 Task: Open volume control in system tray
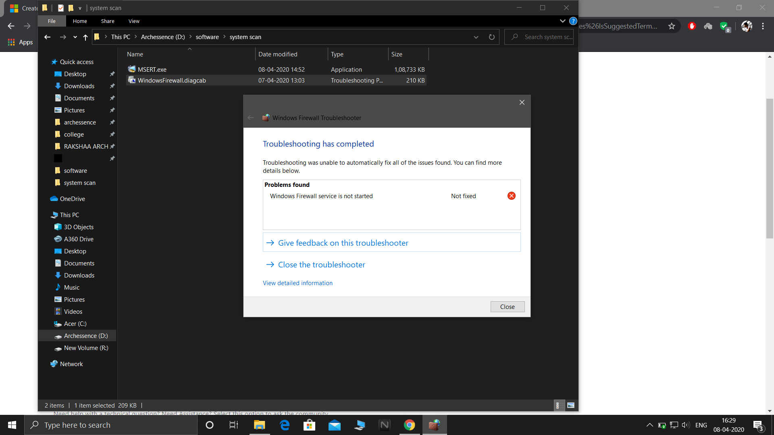pos(685,425)
